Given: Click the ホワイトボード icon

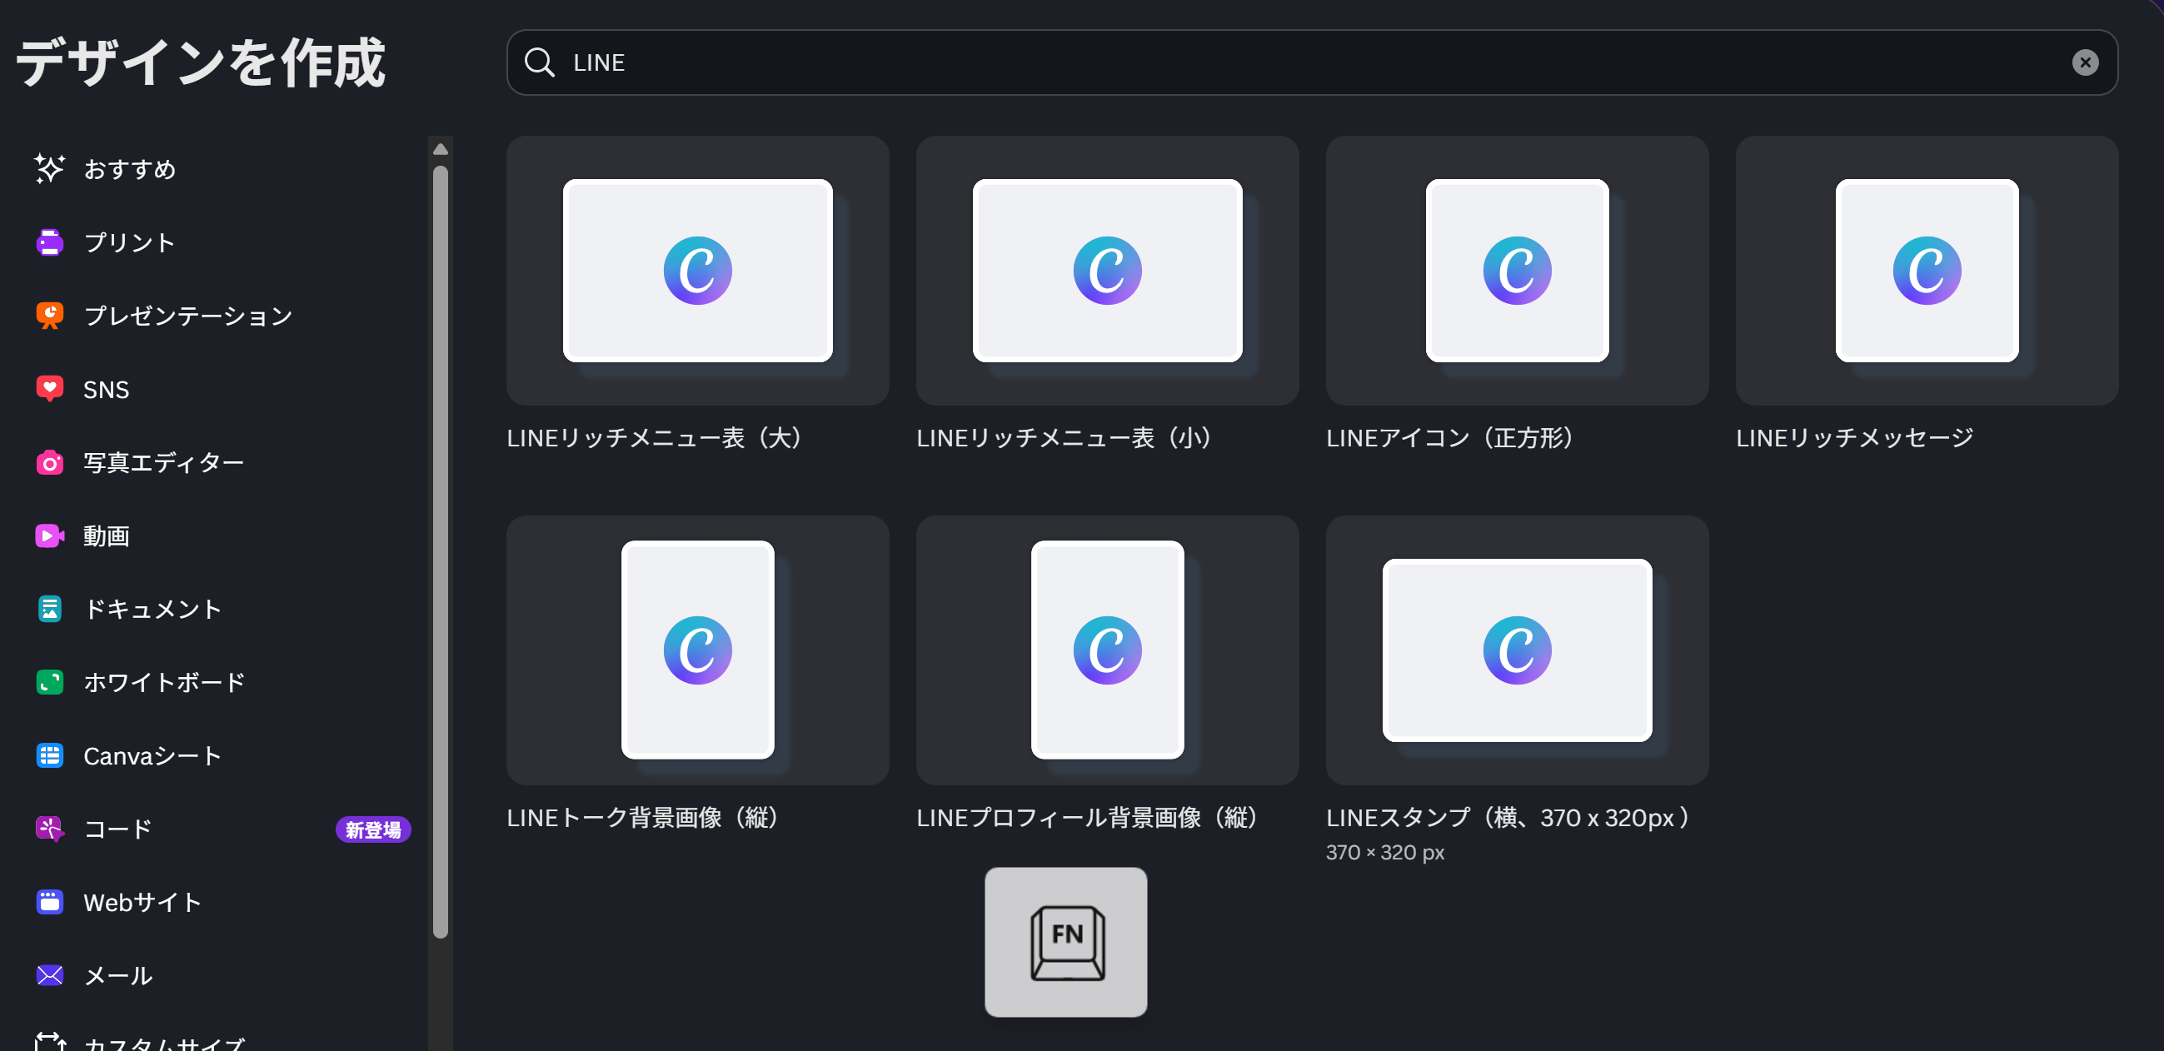Looking at the screenshot, I should tap(50, 682).
